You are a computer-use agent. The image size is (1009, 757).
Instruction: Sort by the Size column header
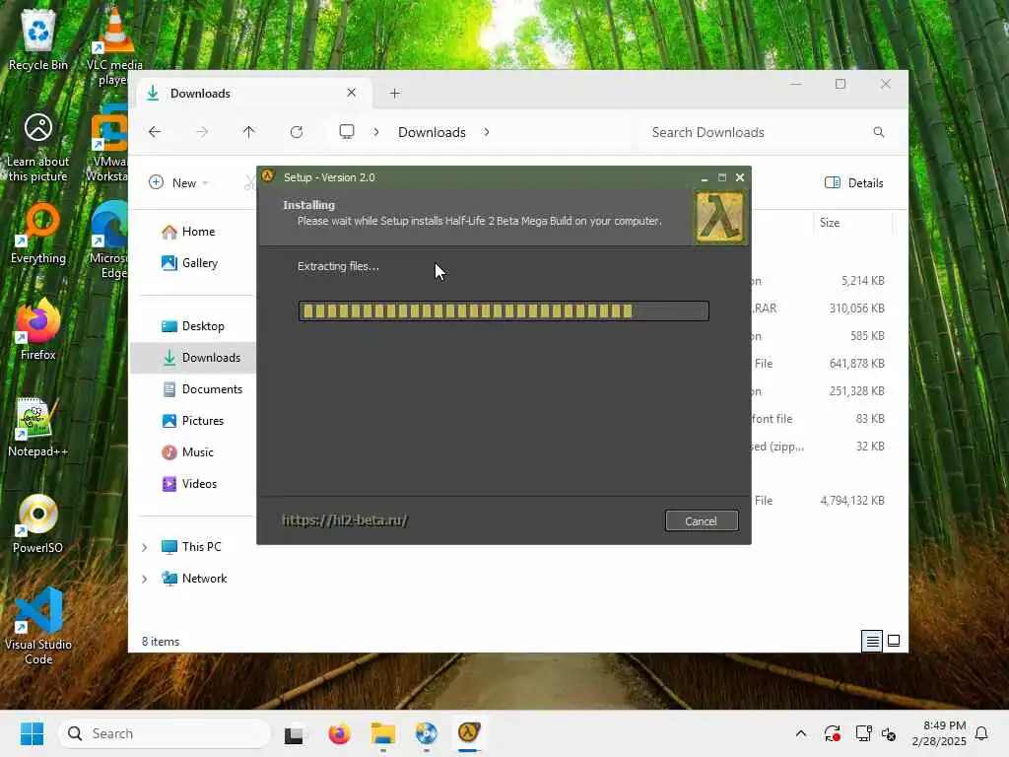[x=830, y=223]
